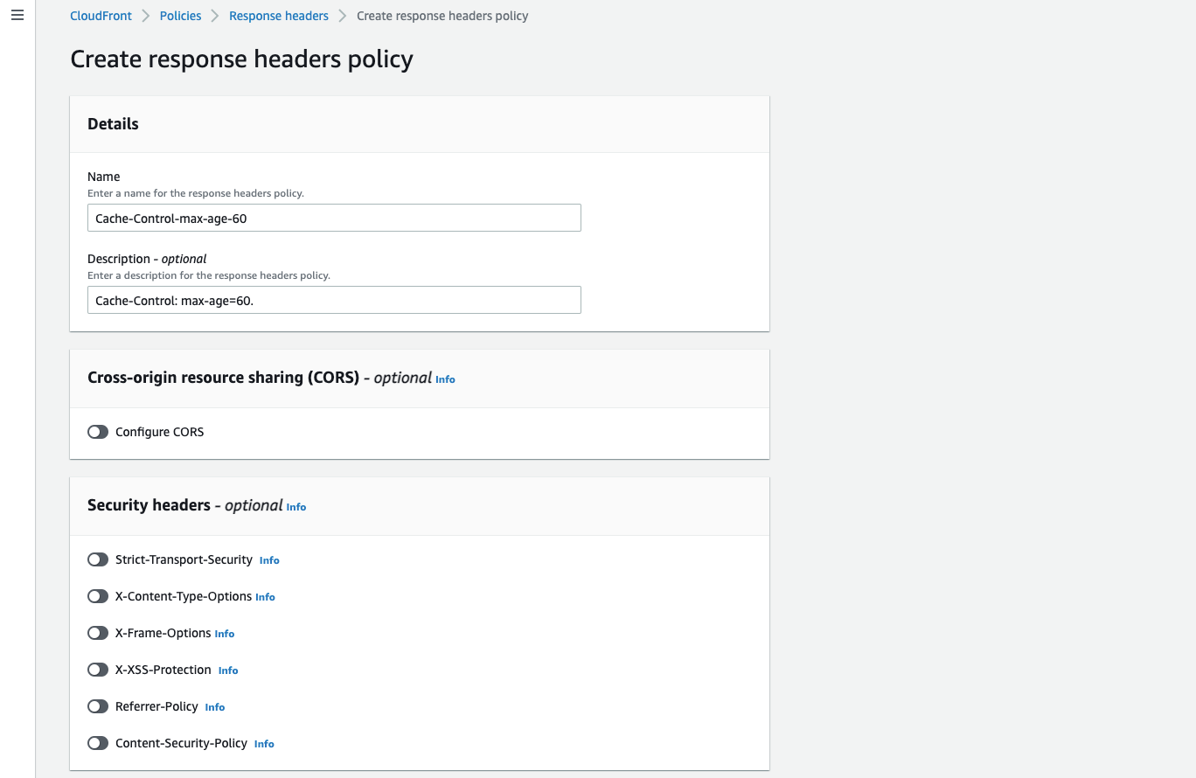Viewport: 1196px width, 778px height.
Task: Enable the X-Content-Type-Options toggle
Action: 97,595
